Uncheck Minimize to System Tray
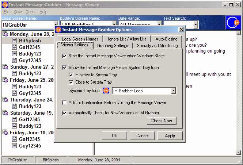This screenshot has width=243, height=165. (71, 75)
